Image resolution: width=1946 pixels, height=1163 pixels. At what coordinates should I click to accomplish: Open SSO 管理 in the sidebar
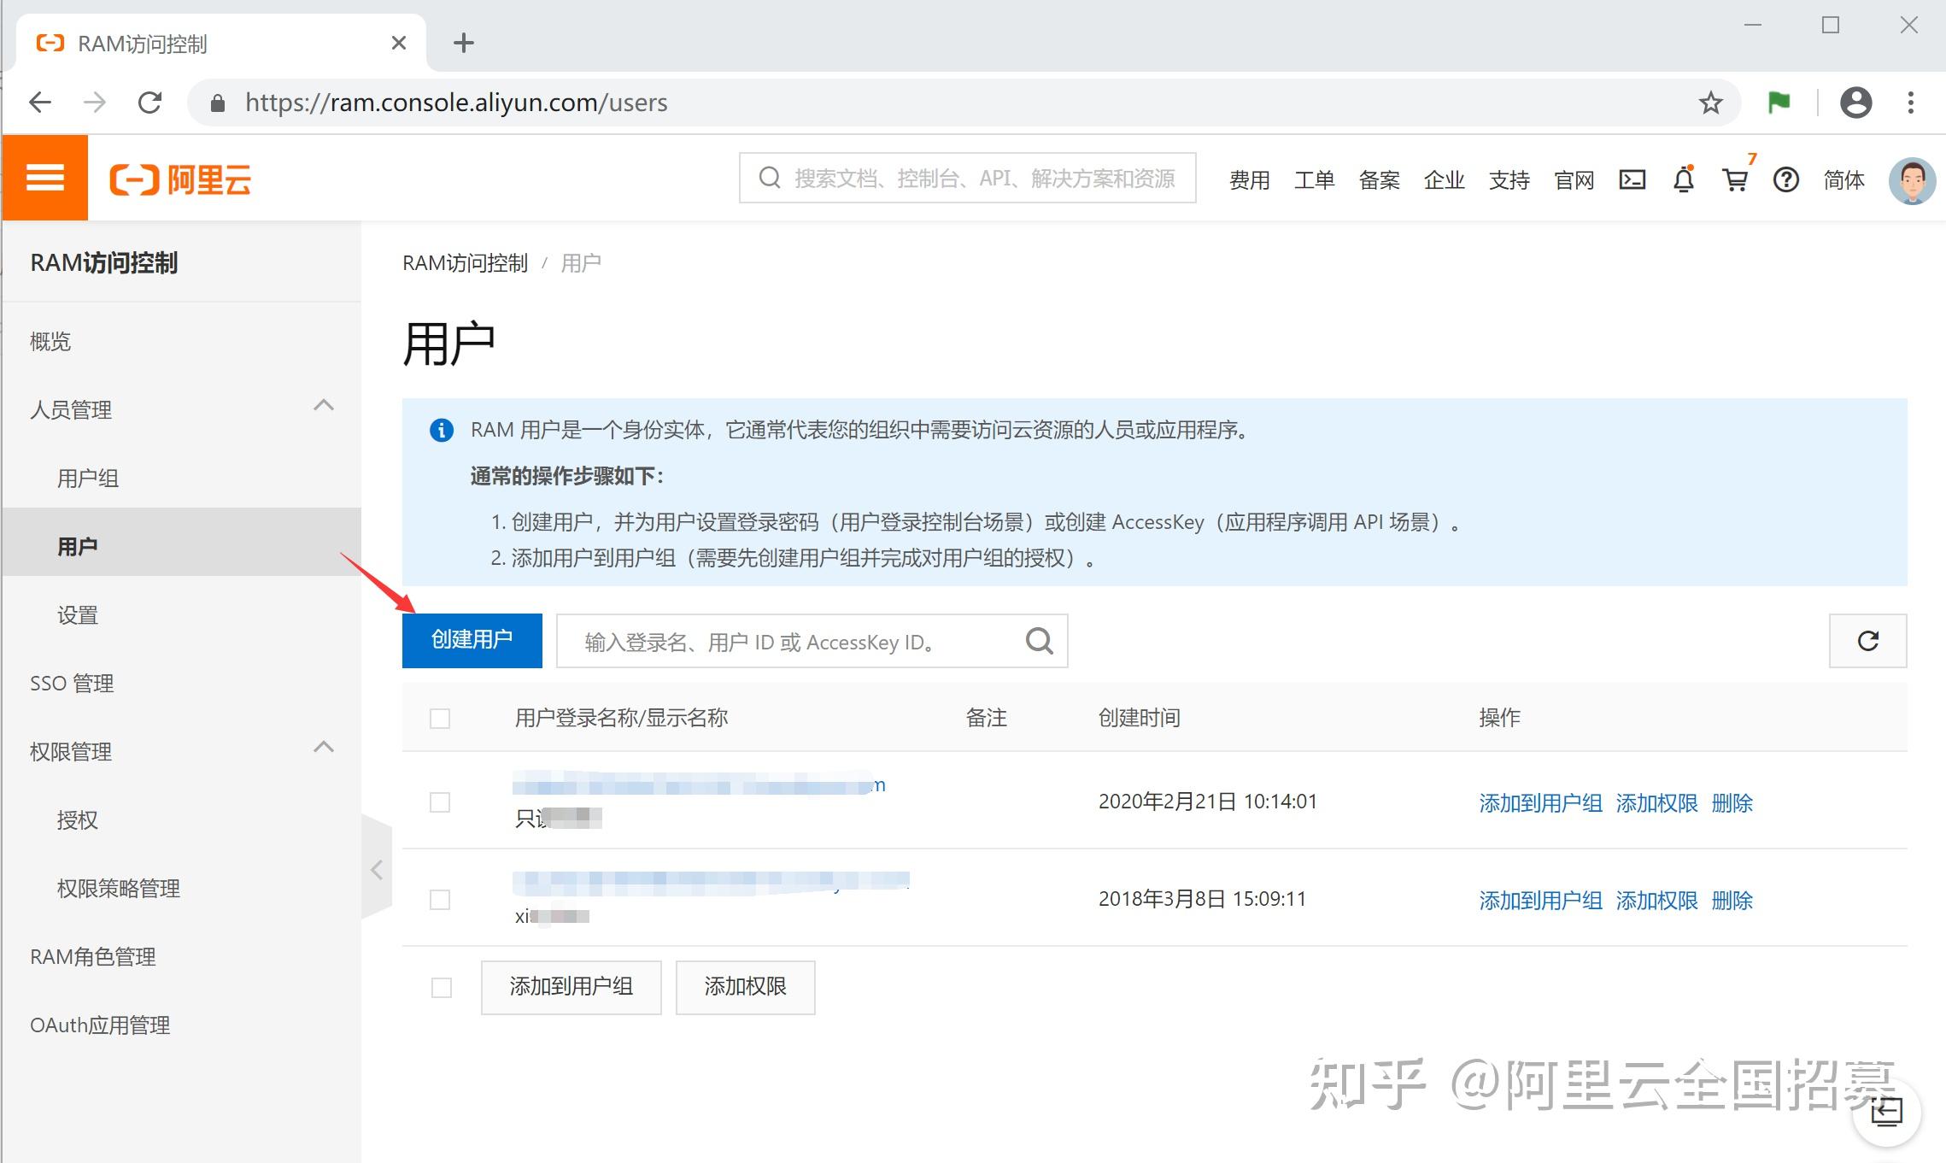point(72,684)
